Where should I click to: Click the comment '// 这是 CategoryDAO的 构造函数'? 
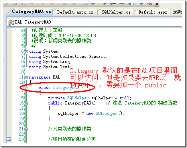[x=142, y=103]
